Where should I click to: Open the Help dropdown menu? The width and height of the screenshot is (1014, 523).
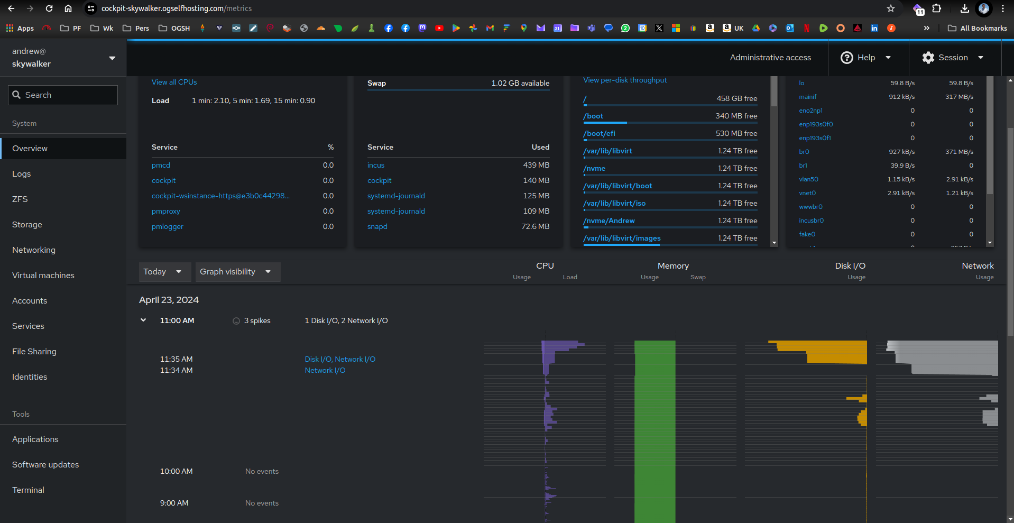click(866, 58)
